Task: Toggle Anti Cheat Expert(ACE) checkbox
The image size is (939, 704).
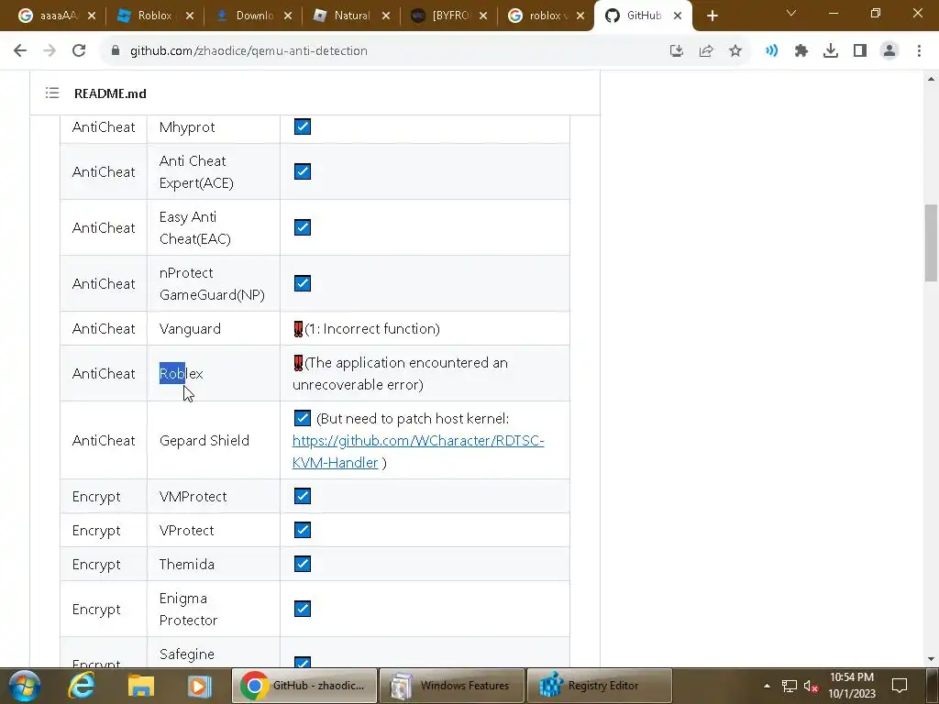Action: [303, 171]
